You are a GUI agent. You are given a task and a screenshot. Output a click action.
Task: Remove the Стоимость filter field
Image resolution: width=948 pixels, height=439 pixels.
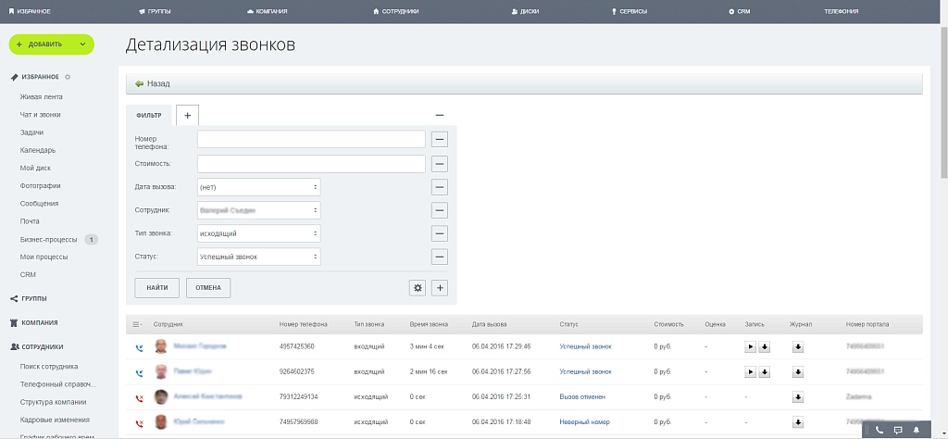[440, 164]
